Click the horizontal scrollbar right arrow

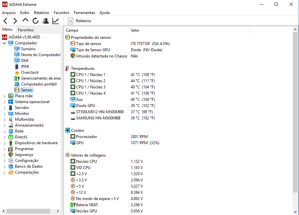coord(58,211)
